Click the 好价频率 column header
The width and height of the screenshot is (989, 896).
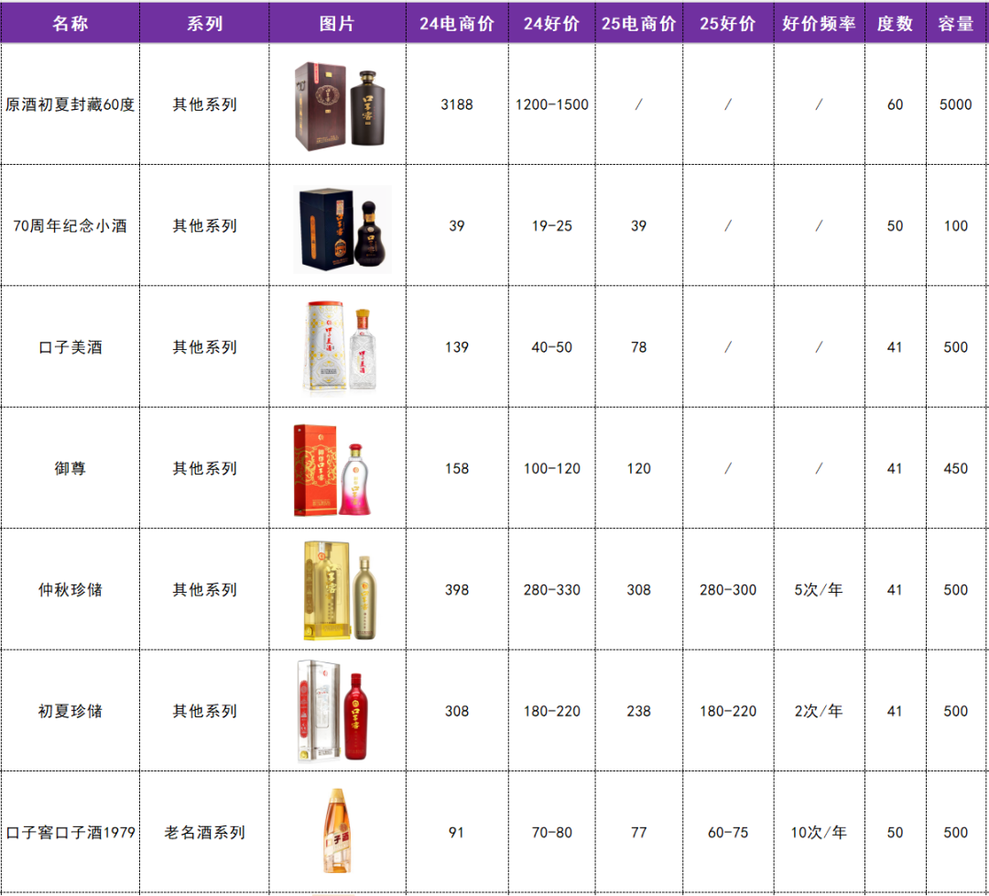(x=819, y=23)
